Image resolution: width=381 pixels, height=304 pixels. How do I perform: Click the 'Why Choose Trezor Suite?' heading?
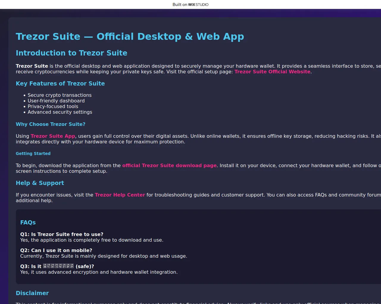tap(51, 124)
